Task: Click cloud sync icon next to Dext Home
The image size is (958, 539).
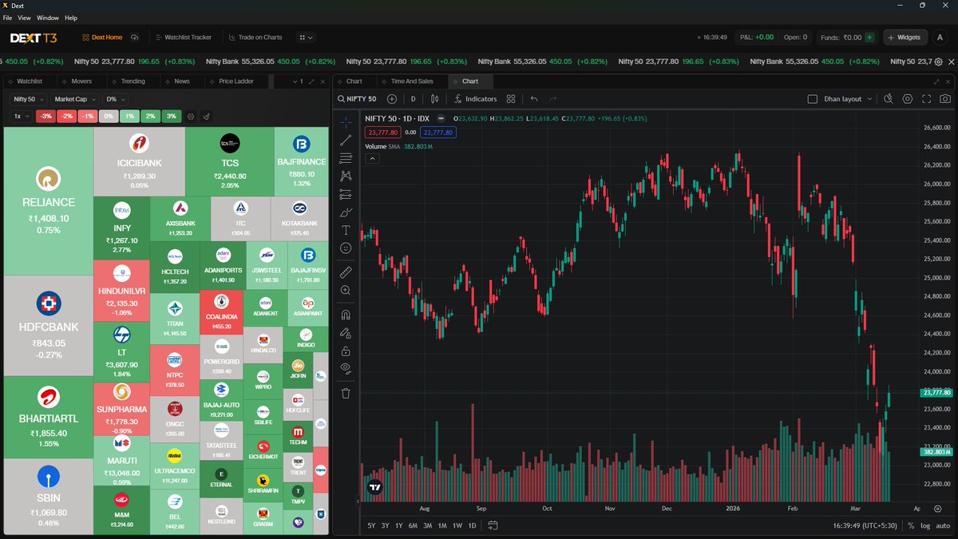Action: coord(135,38)
